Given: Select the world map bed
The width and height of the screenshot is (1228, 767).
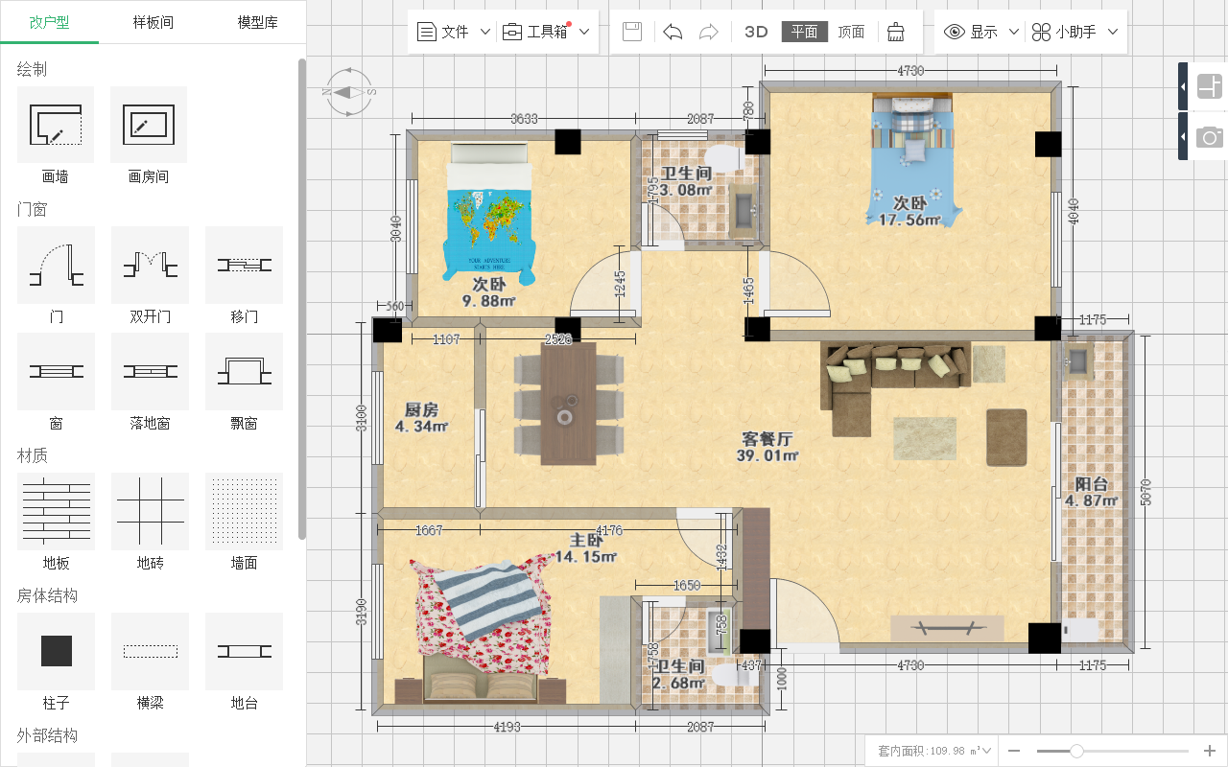Looking at the screenshot, I should tap(489, 212).
